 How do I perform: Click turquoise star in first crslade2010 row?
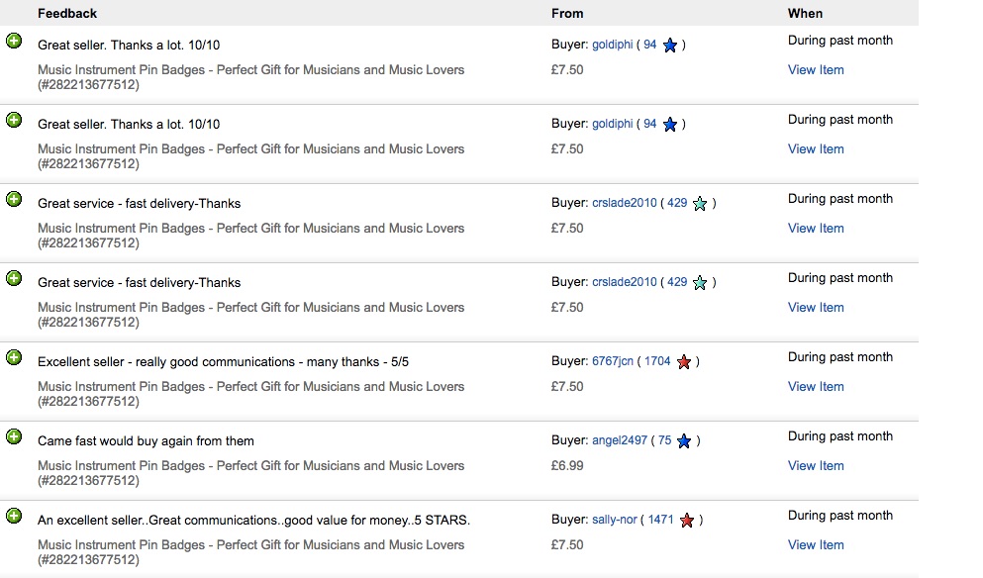pos(700,203)
